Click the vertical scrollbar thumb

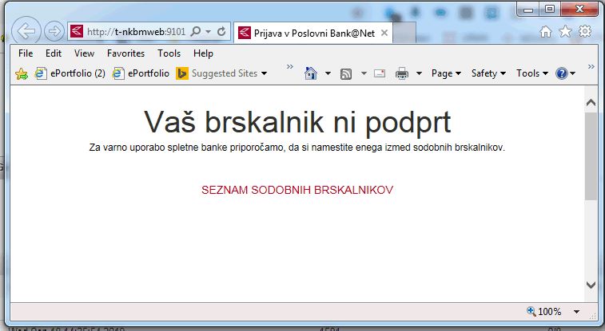point(591,156)
